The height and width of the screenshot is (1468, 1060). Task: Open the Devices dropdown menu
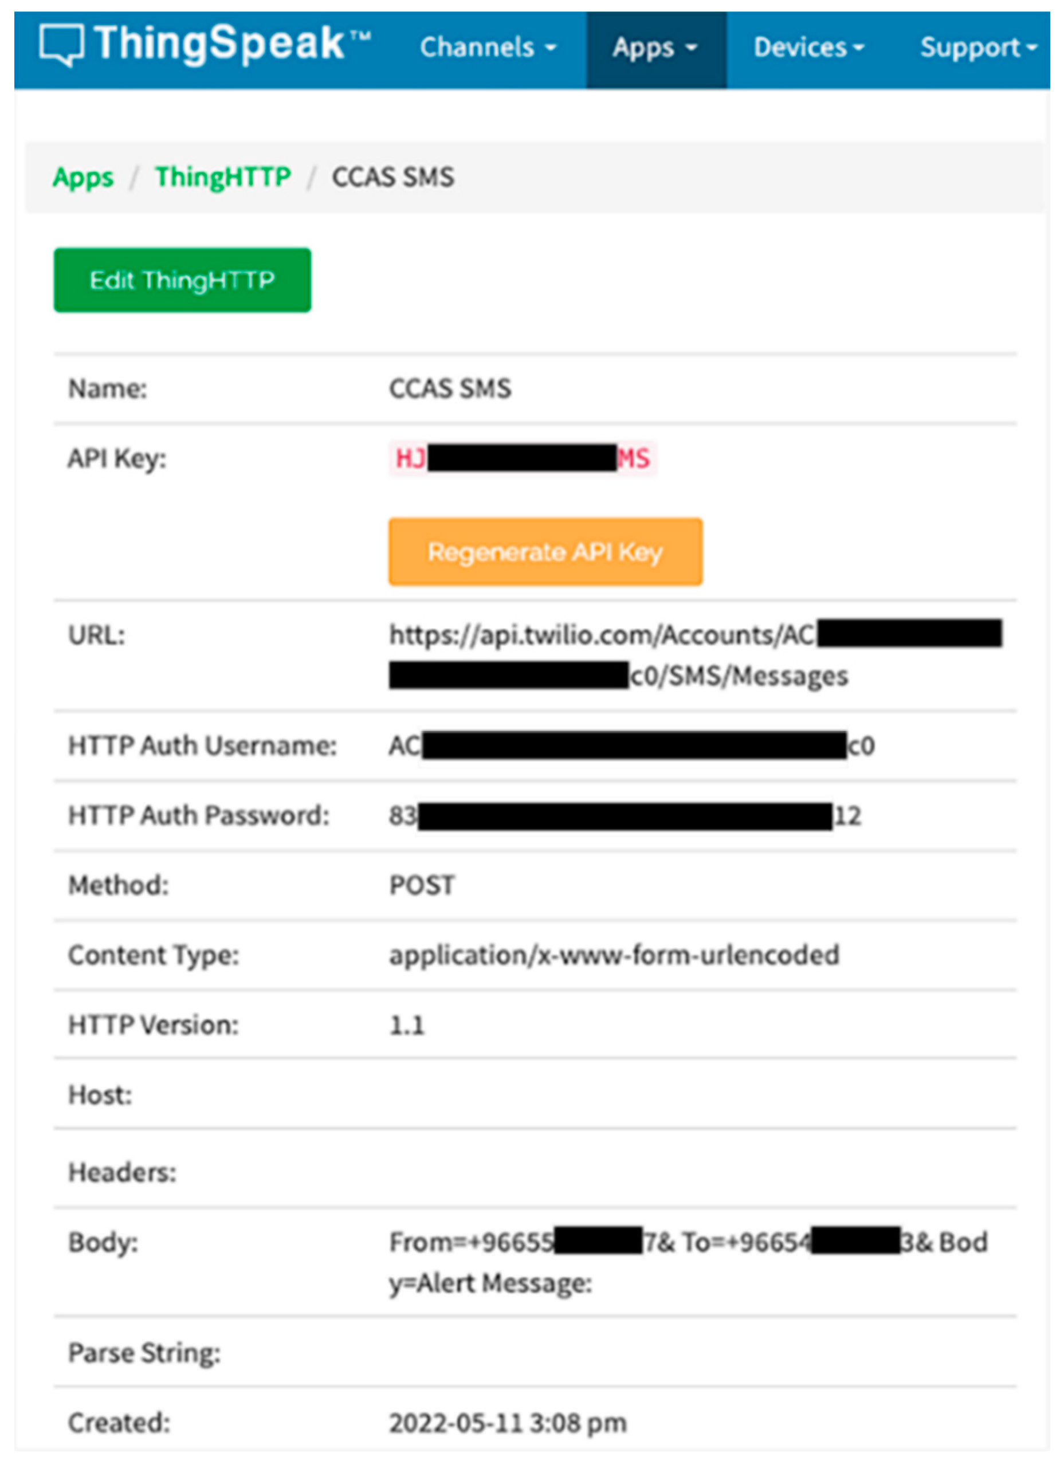(808, 47)
